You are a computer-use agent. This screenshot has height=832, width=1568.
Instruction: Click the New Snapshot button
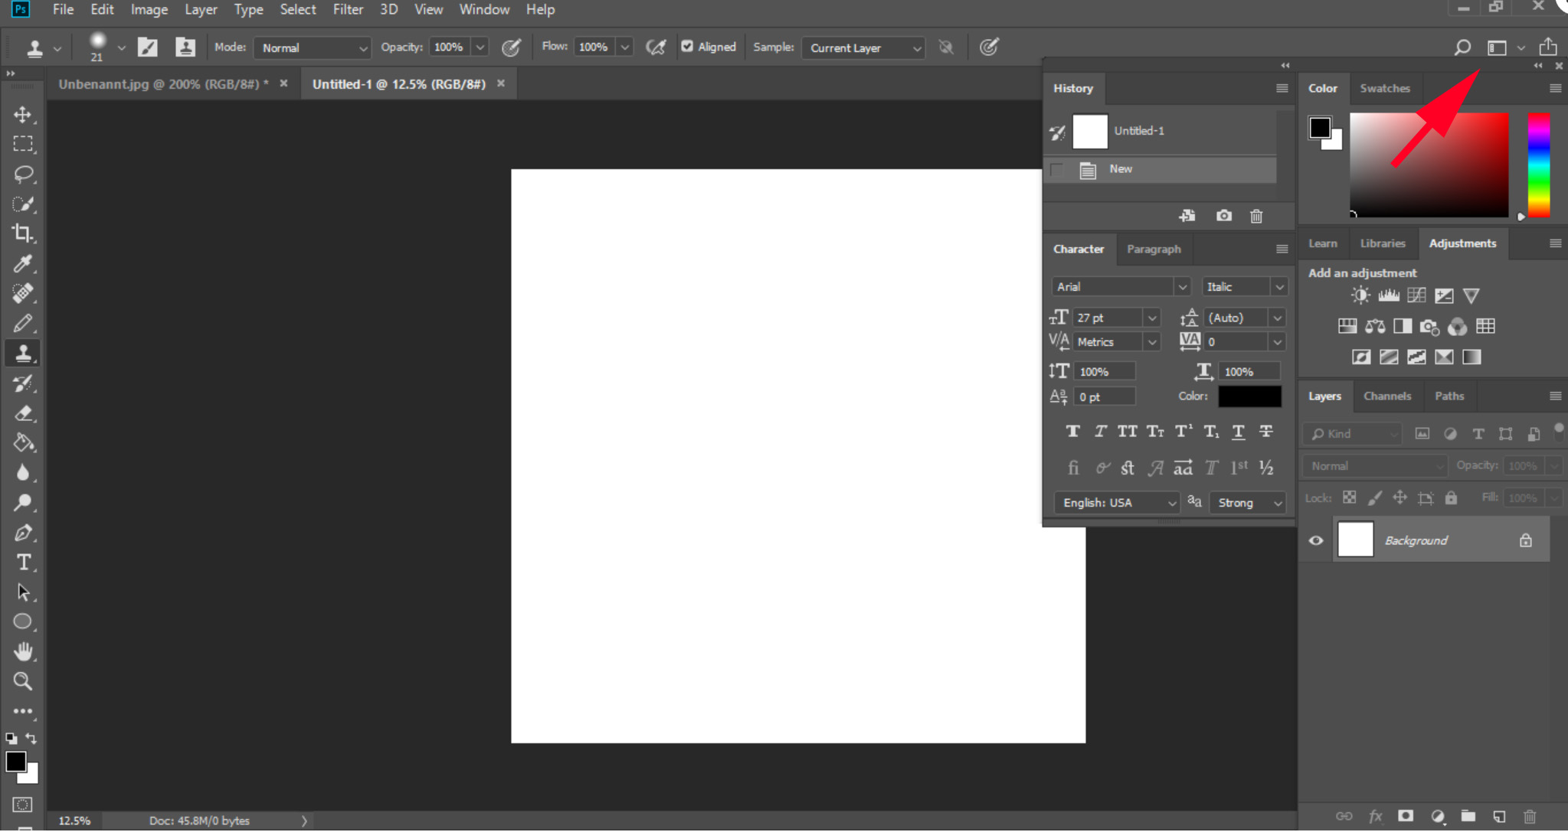click(1224, 216)
